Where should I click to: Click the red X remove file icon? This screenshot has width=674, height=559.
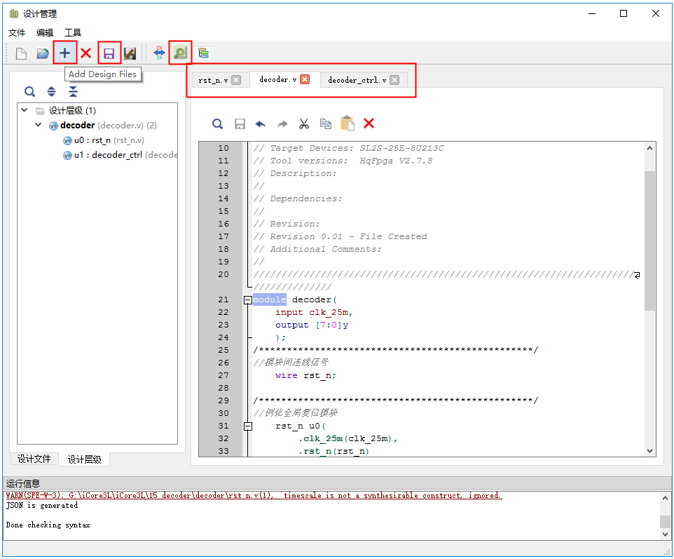(86, 53)
